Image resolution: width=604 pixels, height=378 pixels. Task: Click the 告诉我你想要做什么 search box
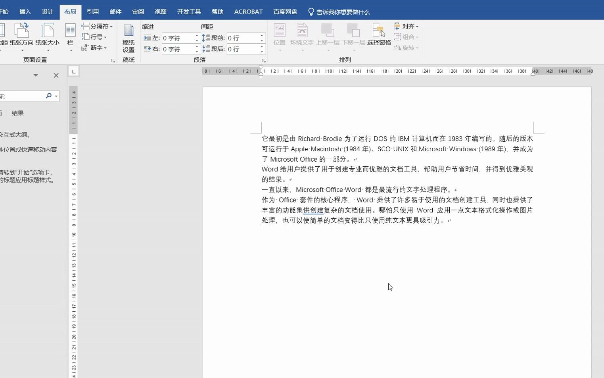(339, 12)
